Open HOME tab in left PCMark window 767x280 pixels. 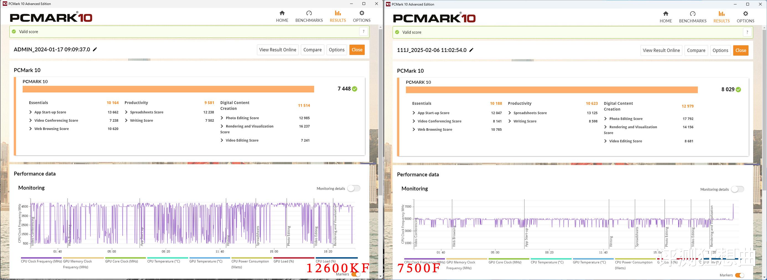tap(282, 16)
